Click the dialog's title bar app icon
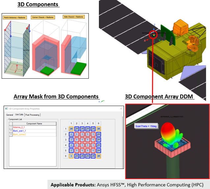This screenshot has width=210, height=189. pyautogui.click(x=7, y=109)
